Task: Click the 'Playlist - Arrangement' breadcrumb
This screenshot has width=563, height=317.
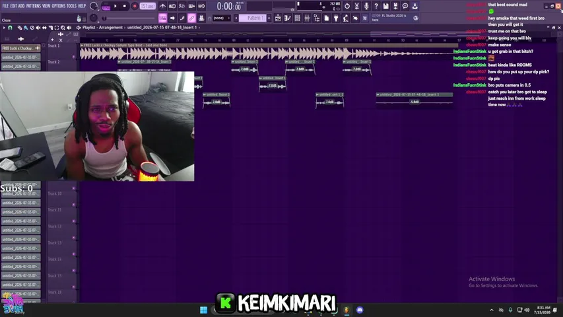Action: point(102,27)
